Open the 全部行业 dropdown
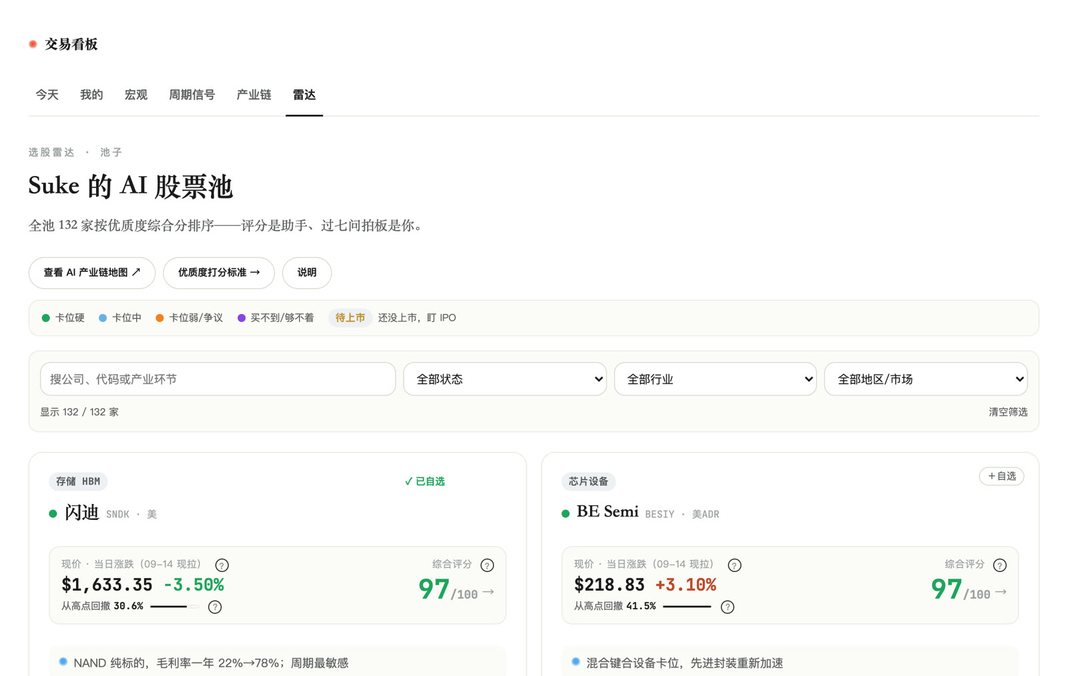This screenshot has width=1068, height=676. tap(715, 379)
